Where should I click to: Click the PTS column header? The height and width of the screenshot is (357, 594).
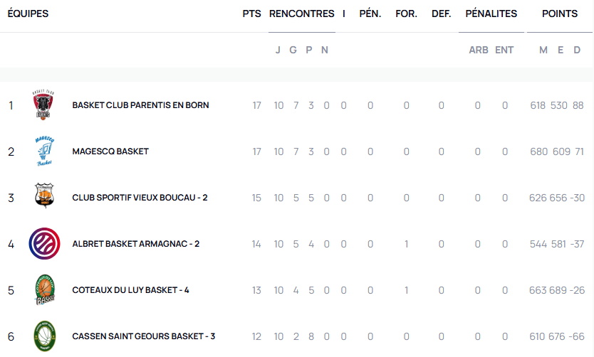coord(251,14)
